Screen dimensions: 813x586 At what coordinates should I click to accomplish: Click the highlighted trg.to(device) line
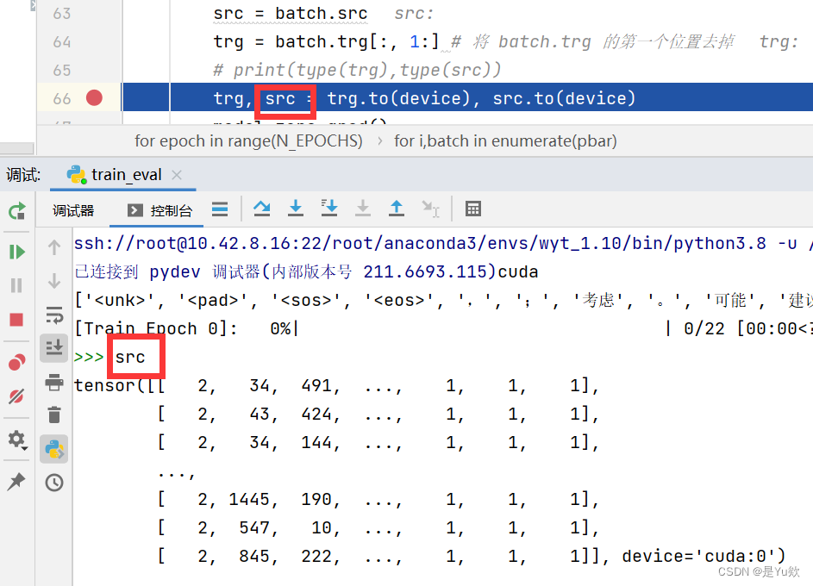click(x=424, y=98)
